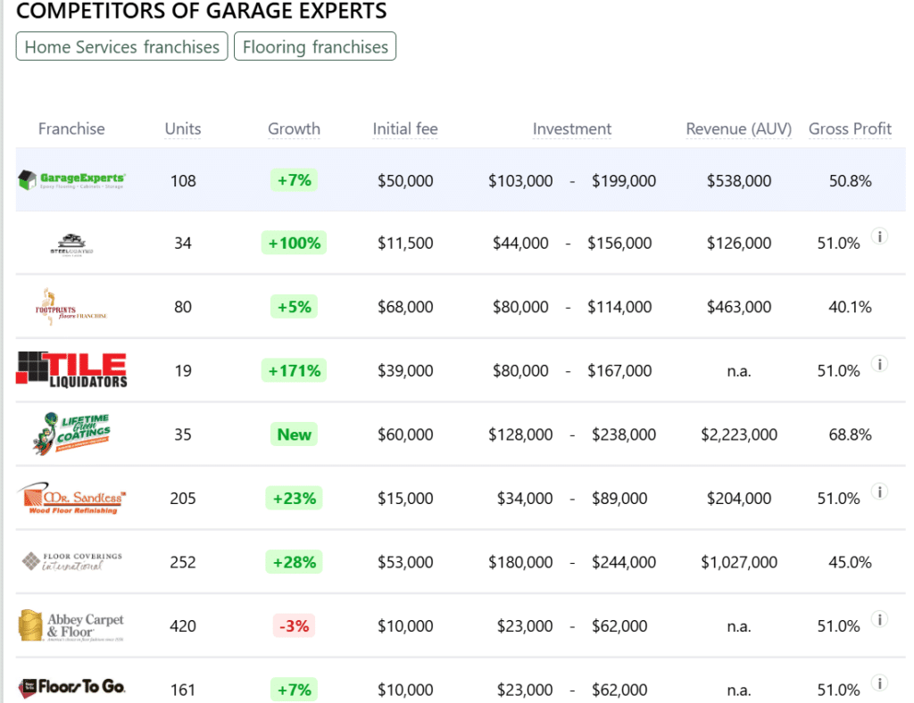Select the $89,000 investment value

[x=619, y=499]
